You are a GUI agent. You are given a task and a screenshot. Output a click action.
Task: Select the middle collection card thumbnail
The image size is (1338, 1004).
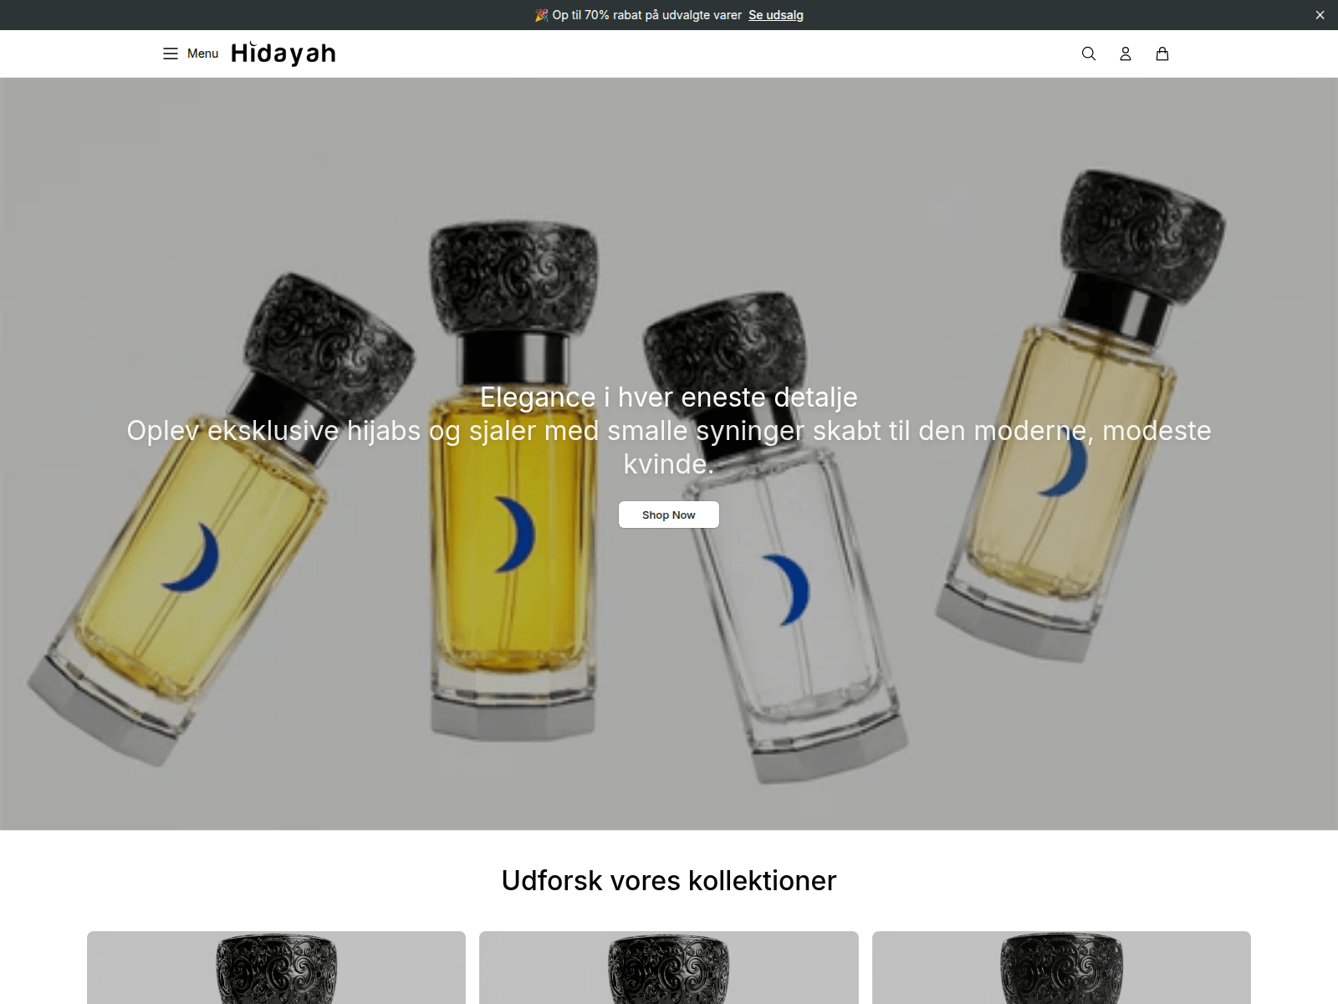pos(669,967)
